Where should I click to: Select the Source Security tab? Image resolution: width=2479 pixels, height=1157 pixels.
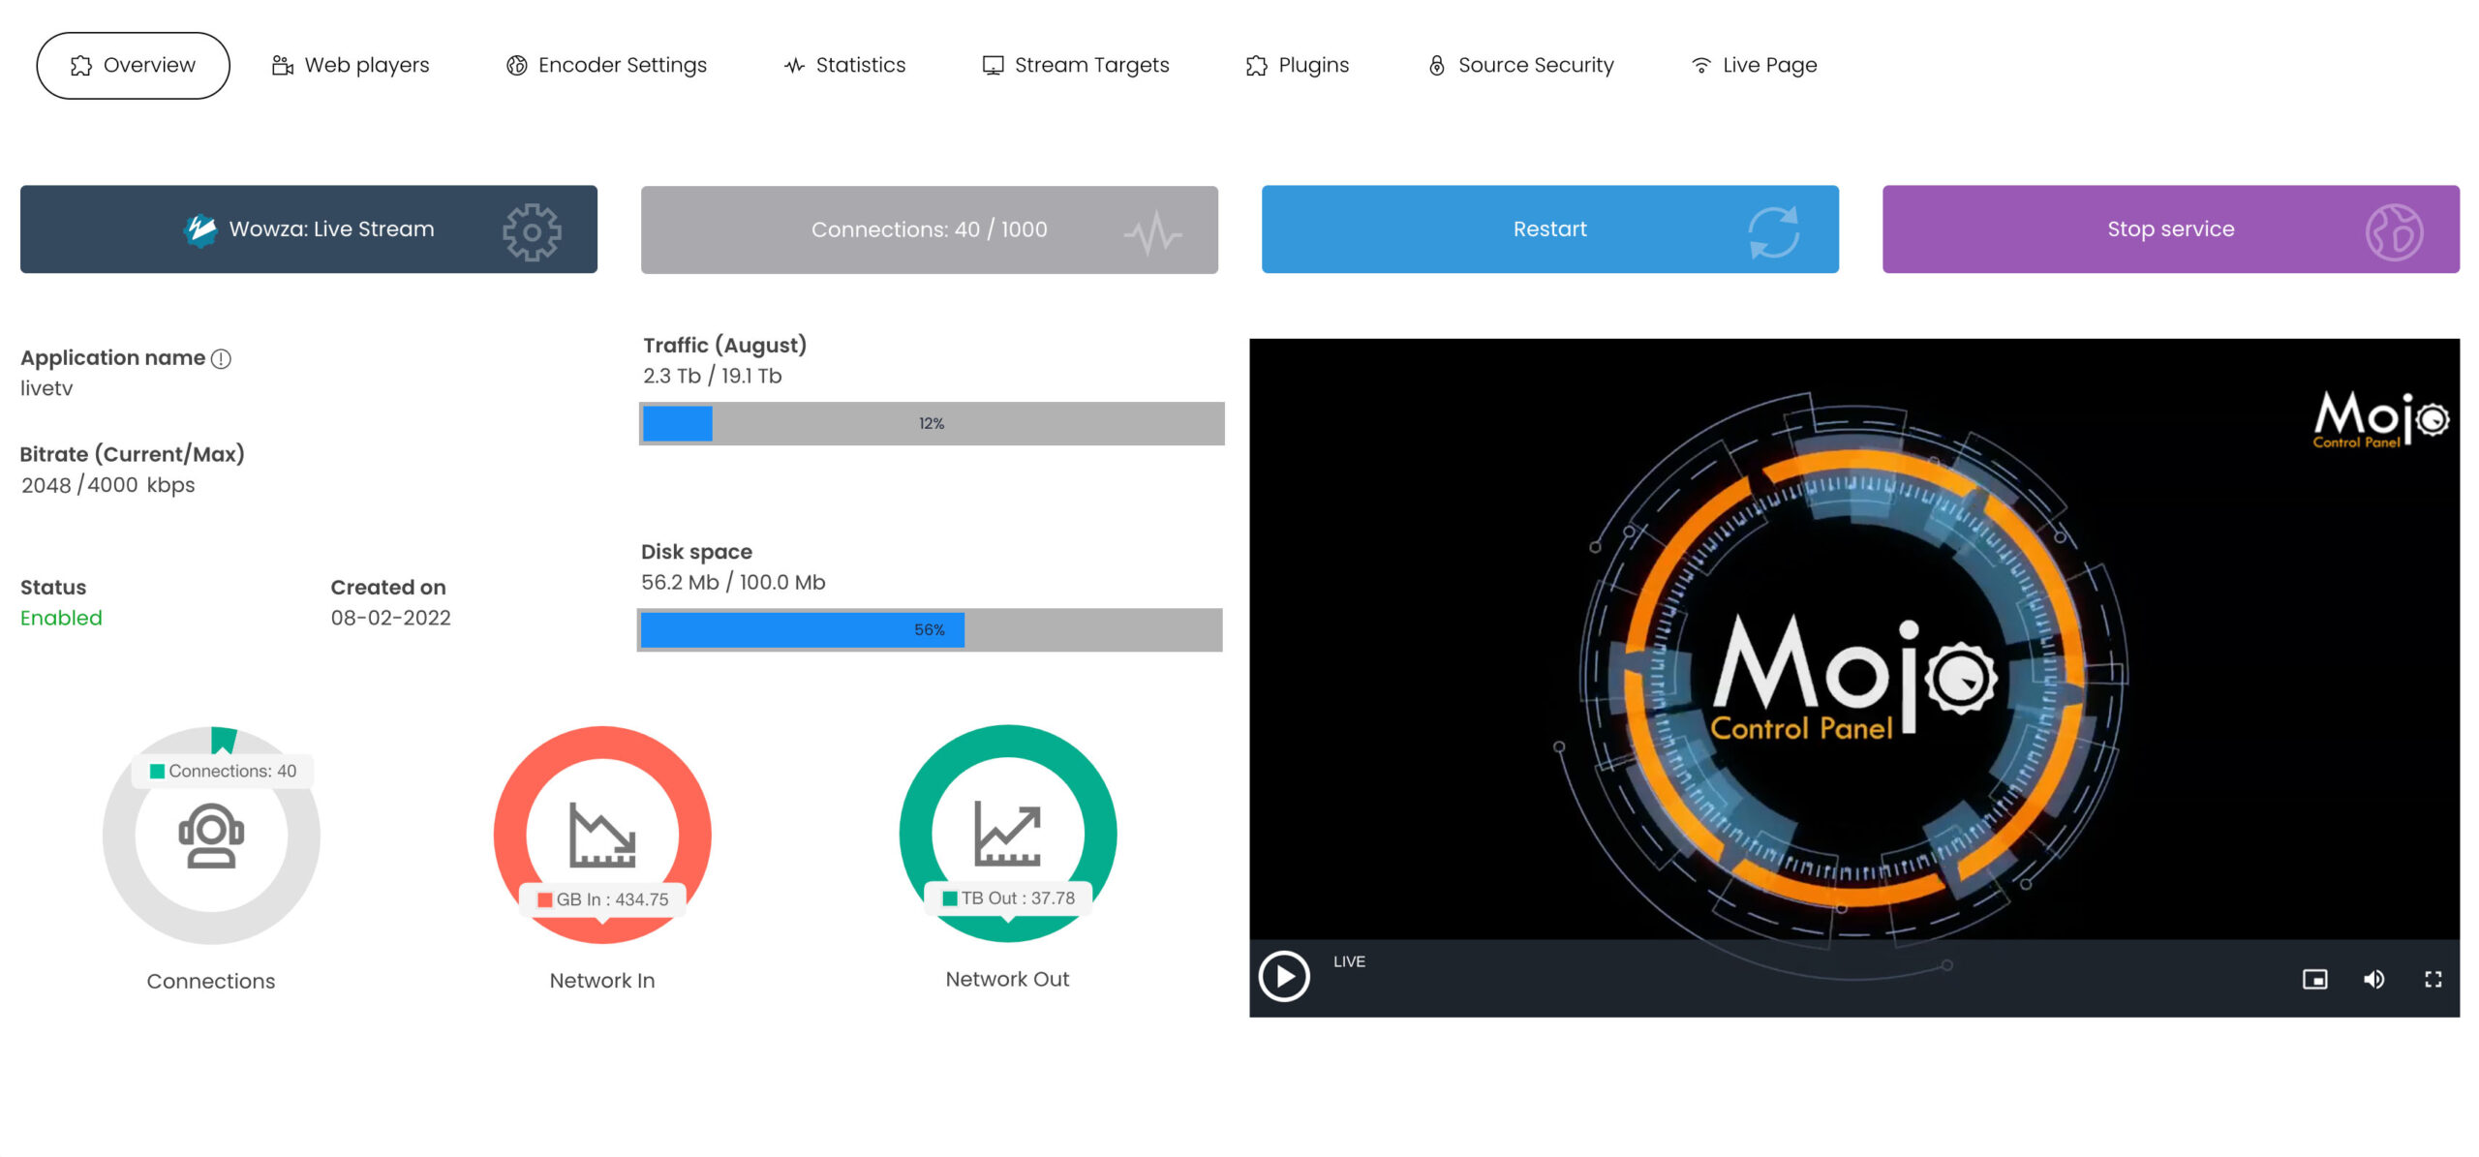(1520, 65)
